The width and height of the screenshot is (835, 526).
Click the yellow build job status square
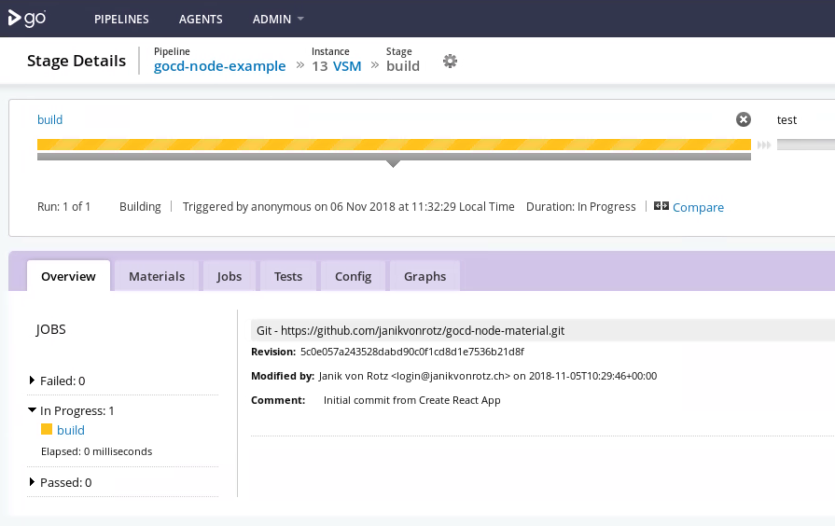point(47,429)
